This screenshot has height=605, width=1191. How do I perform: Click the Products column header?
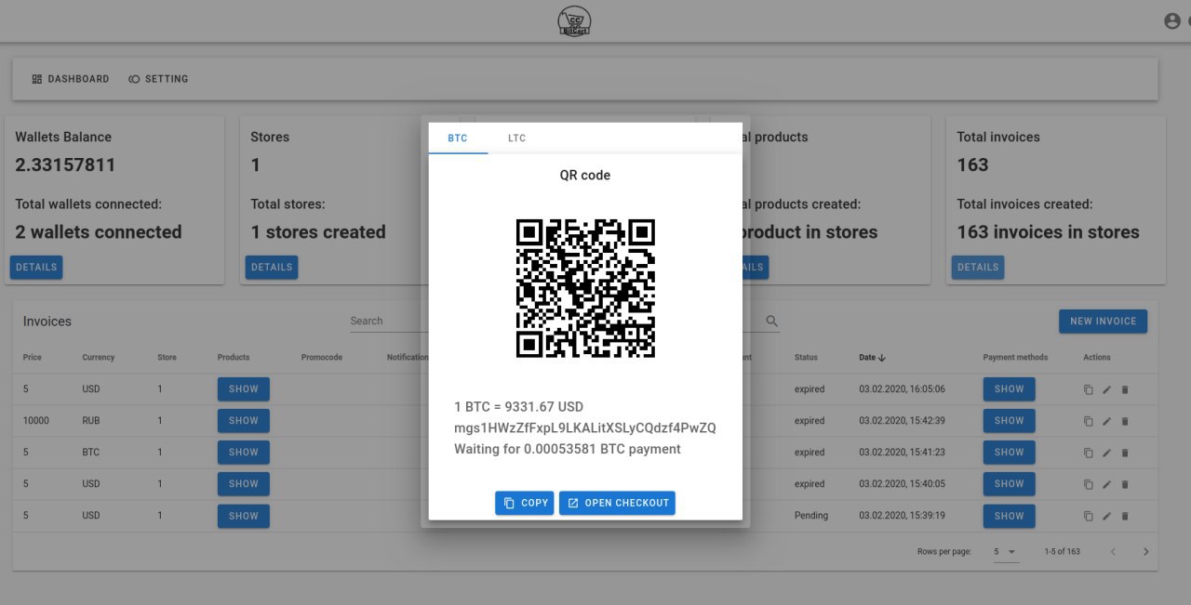(x=234, y=357)
